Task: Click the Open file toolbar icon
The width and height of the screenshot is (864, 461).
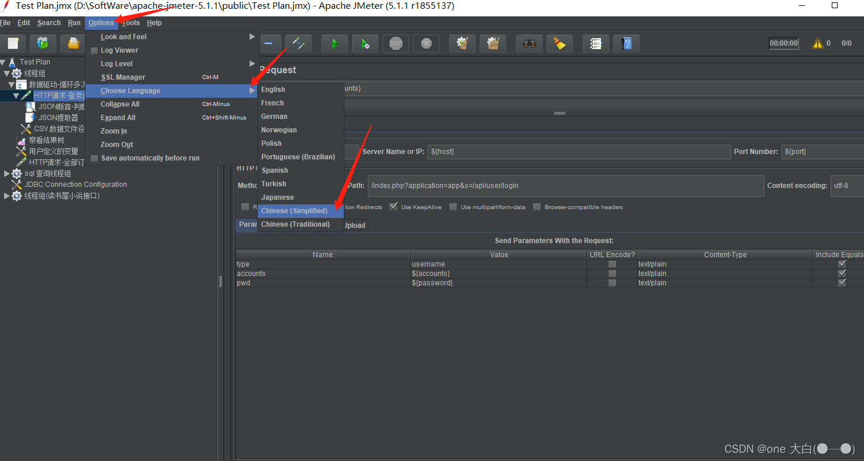Action: (x=73, y=43)
